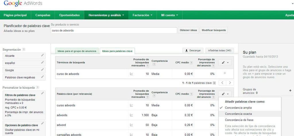Open Ayuda link in navigation bar

pyautogui.click(x=289, y=15)
